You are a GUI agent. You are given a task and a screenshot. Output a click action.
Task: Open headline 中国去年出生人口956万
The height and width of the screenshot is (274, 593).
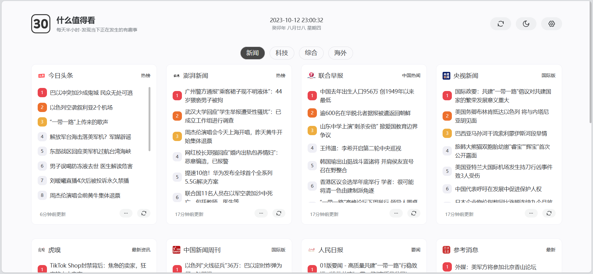[367, 96]
